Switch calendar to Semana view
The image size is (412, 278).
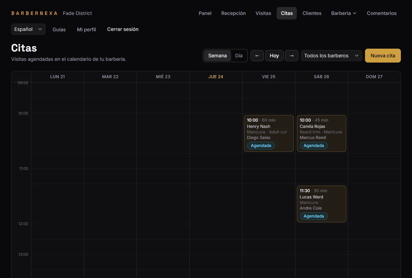tap(217, 56)
